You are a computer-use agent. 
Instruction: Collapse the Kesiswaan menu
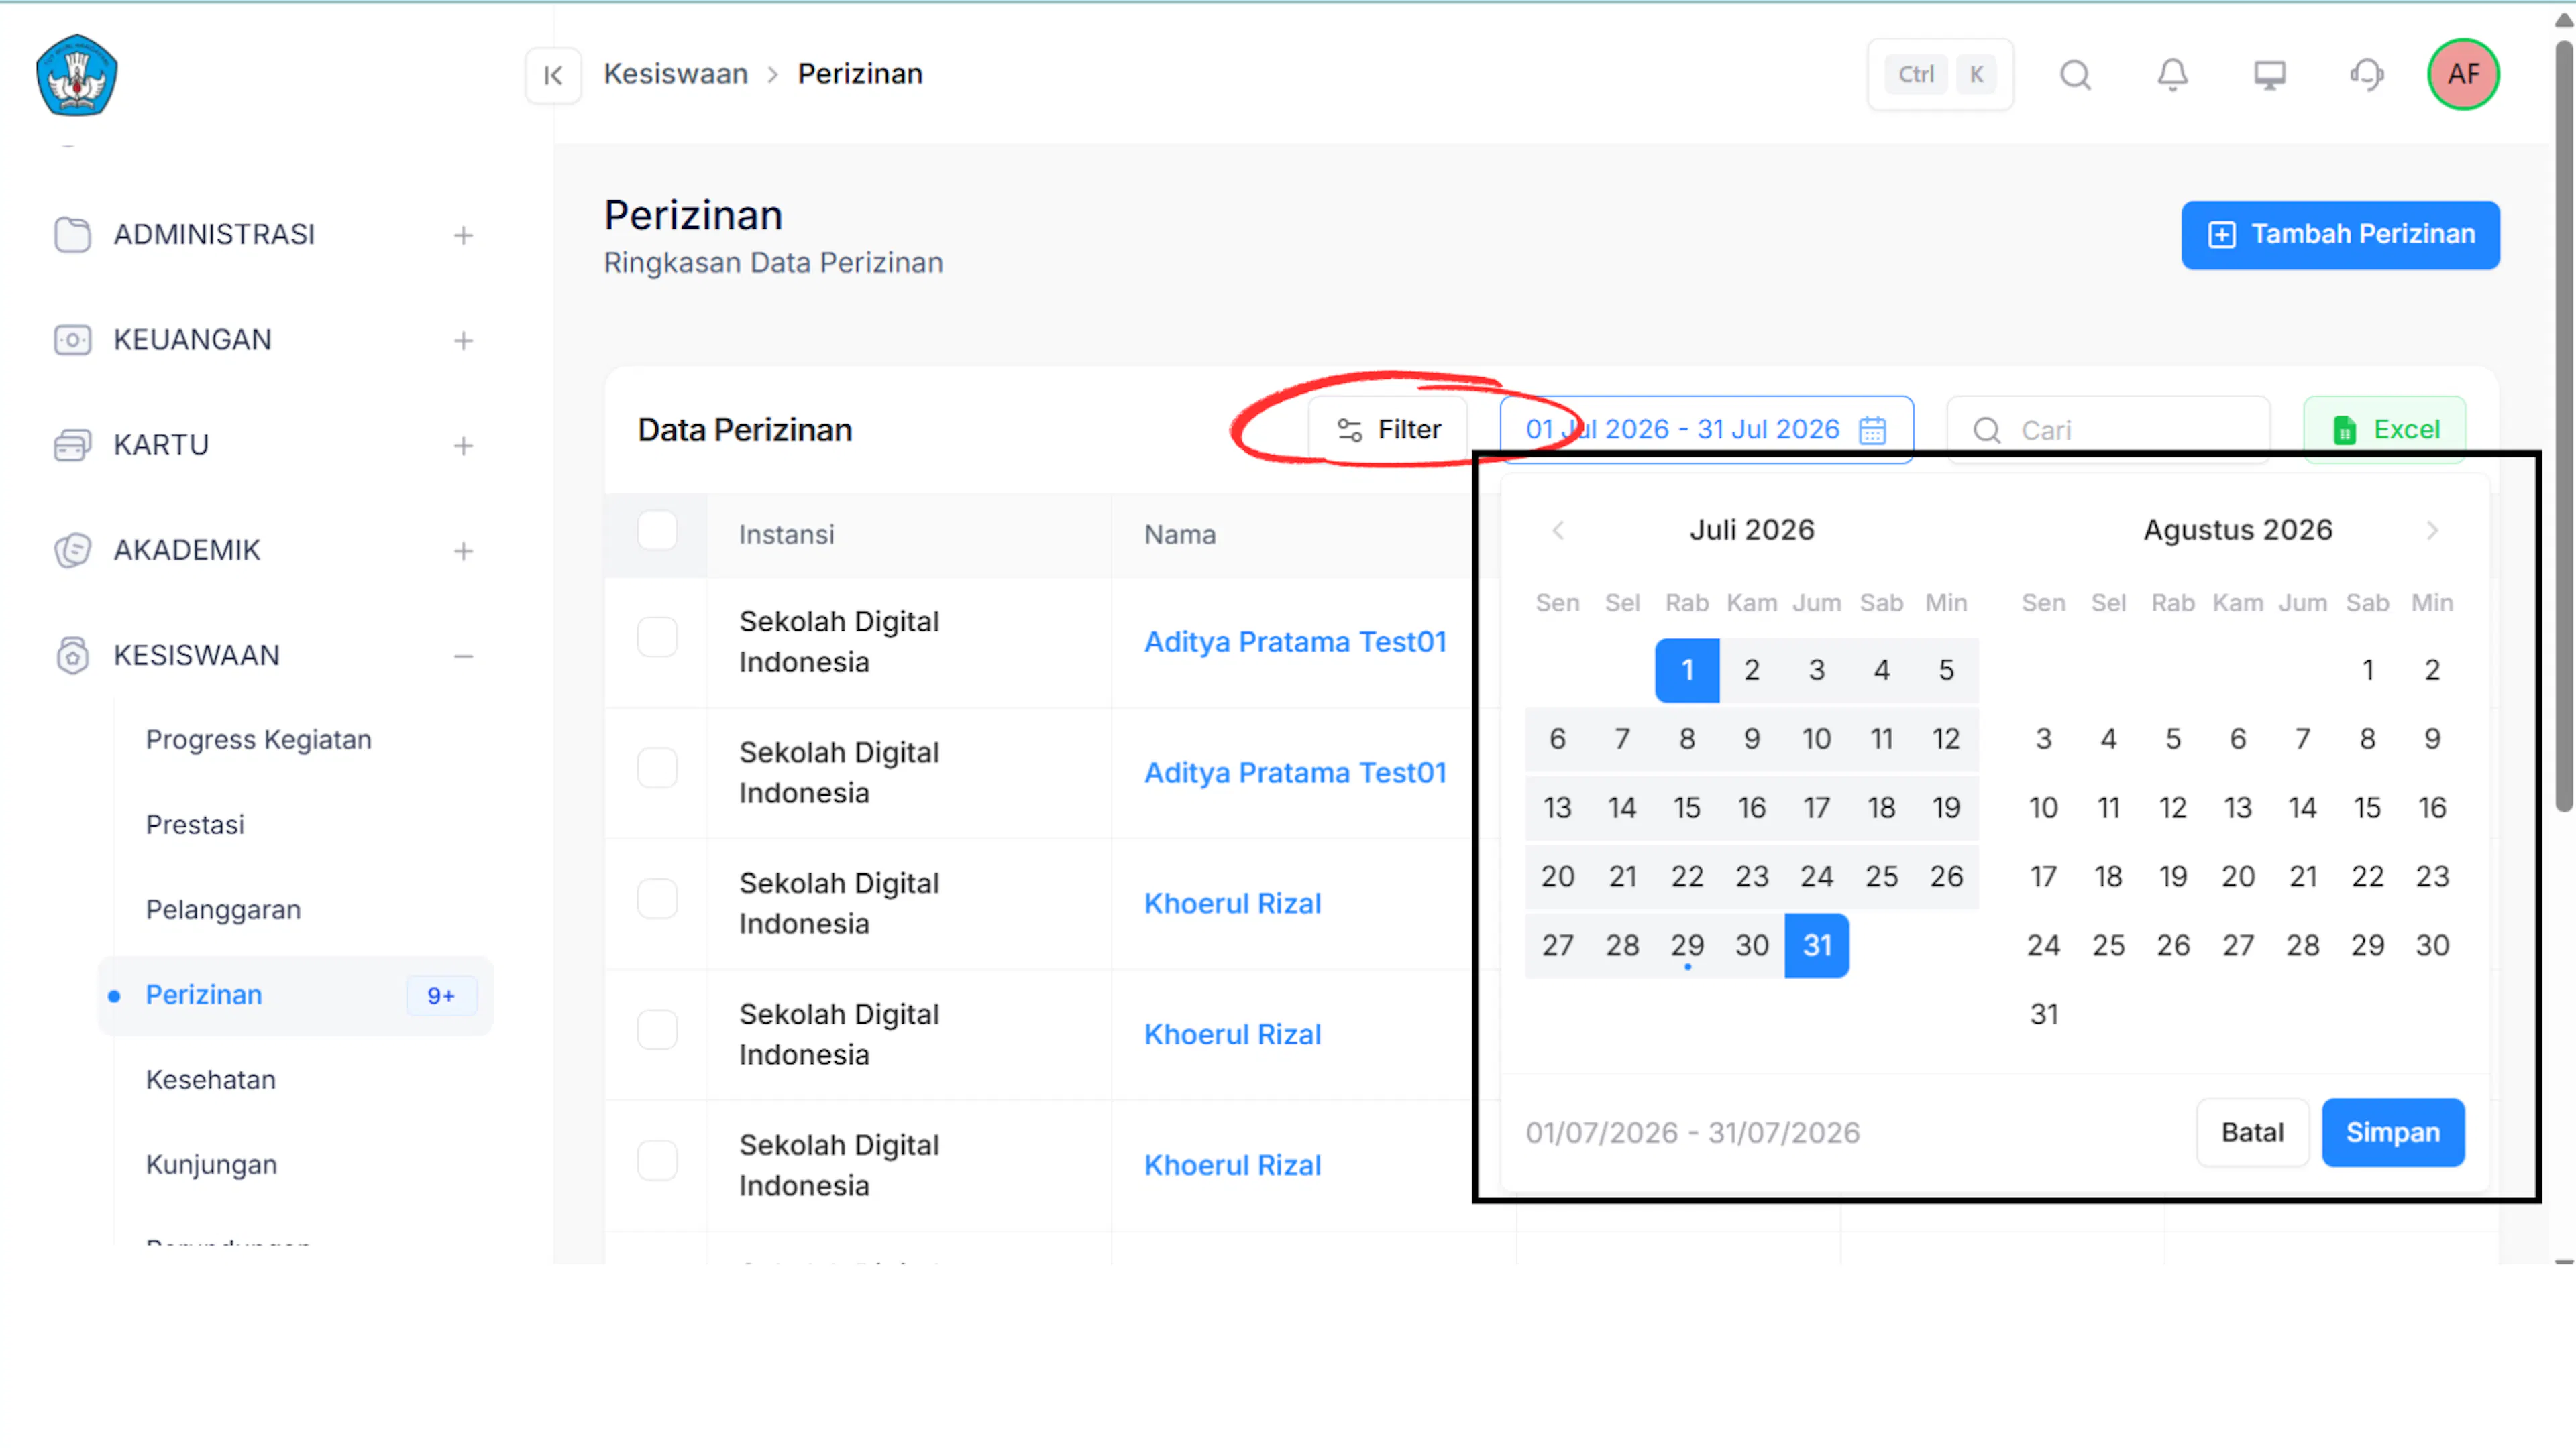pos(463,656)
